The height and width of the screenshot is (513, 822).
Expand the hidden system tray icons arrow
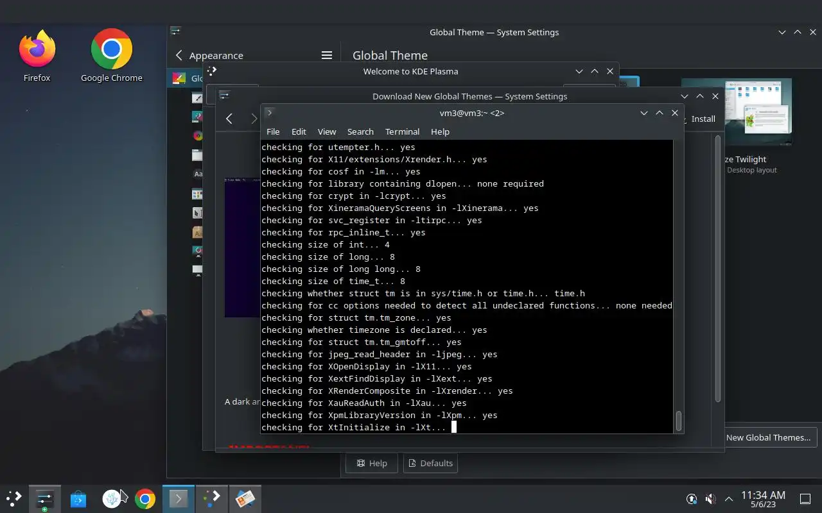point(729,498)
